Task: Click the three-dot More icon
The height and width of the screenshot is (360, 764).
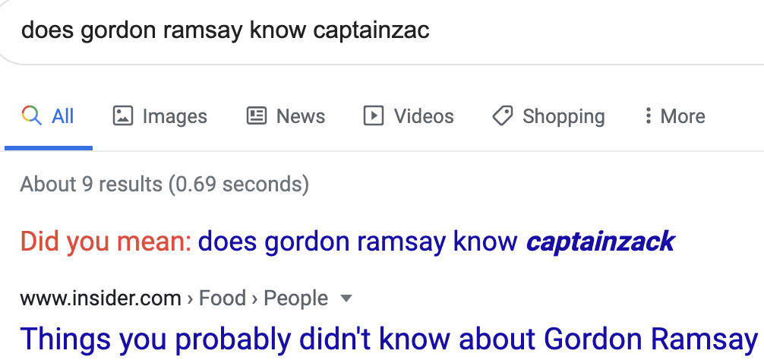Action: 648,116
